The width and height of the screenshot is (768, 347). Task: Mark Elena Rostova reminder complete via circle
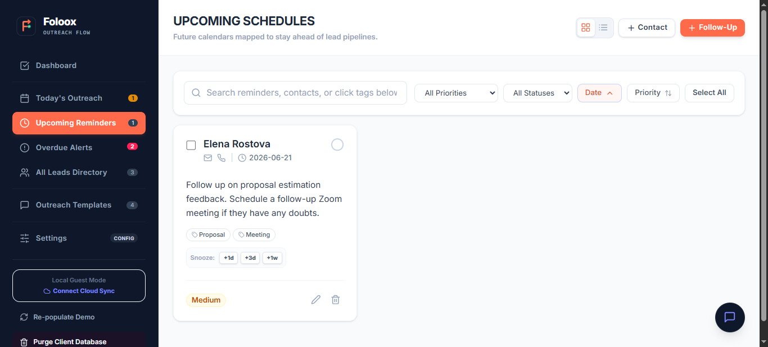337,145
